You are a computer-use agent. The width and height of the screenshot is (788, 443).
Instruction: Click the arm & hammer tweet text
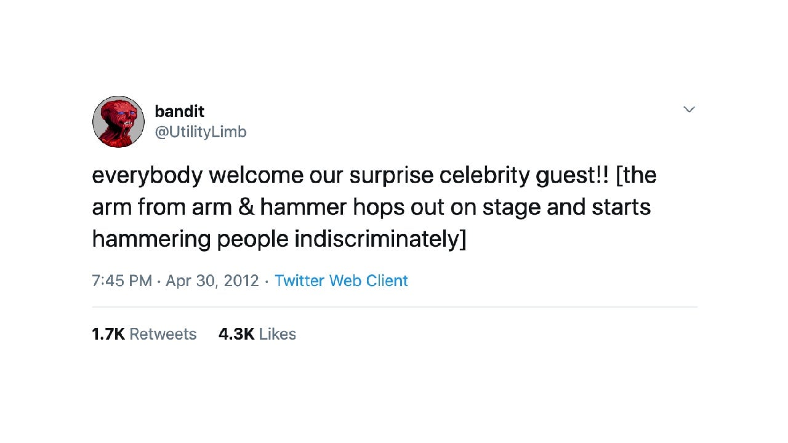374,207
